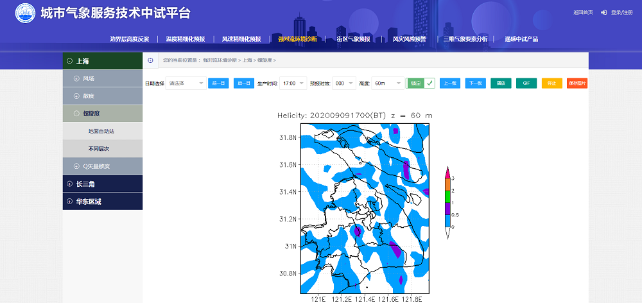Open the 边界层高度反演 nav tab
The width and height of the screenshot is (642, 303).
click(130, 39)
